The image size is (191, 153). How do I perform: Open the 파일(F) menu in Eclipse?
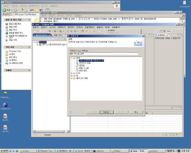[x=36, y=27]
